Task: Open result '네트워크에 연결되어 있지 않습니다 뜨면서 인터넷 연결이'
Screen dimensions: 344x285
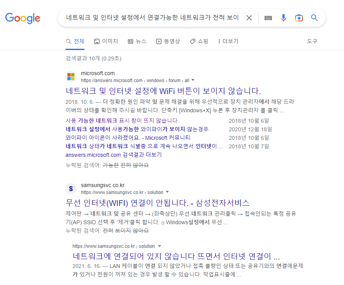Action: pos(176,256)
